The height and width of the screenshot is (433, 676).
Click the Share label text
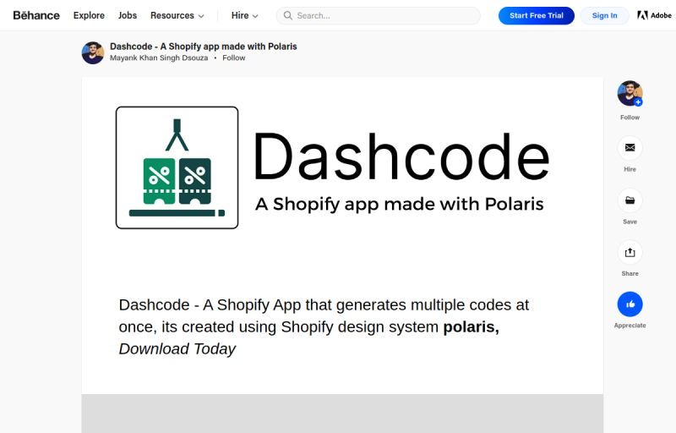(x=630, y=273)
